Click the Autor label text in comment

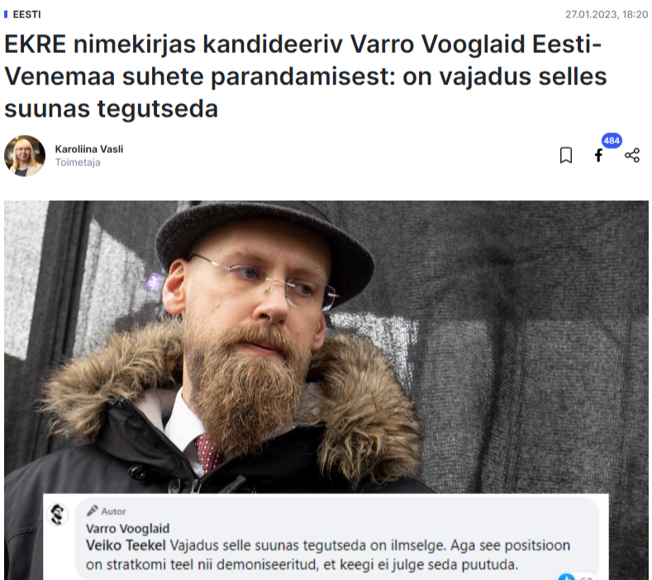pyautogui.click(x=113, y=511)
